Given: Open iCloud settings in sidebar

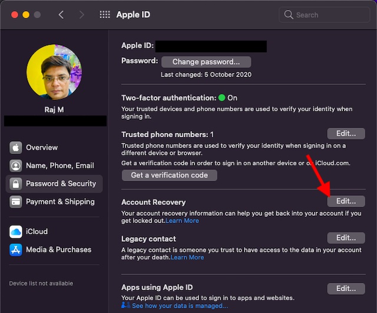Looking at the screenshot, I should [54, 232].
